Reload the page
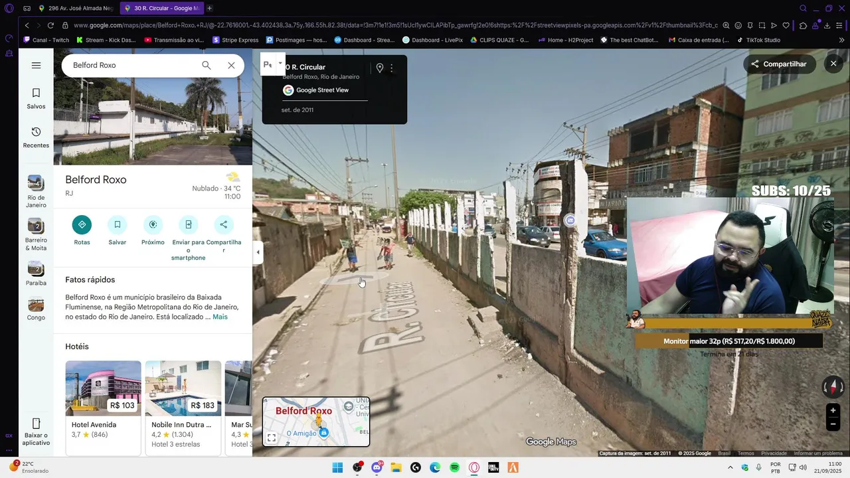 click(50, 25)
